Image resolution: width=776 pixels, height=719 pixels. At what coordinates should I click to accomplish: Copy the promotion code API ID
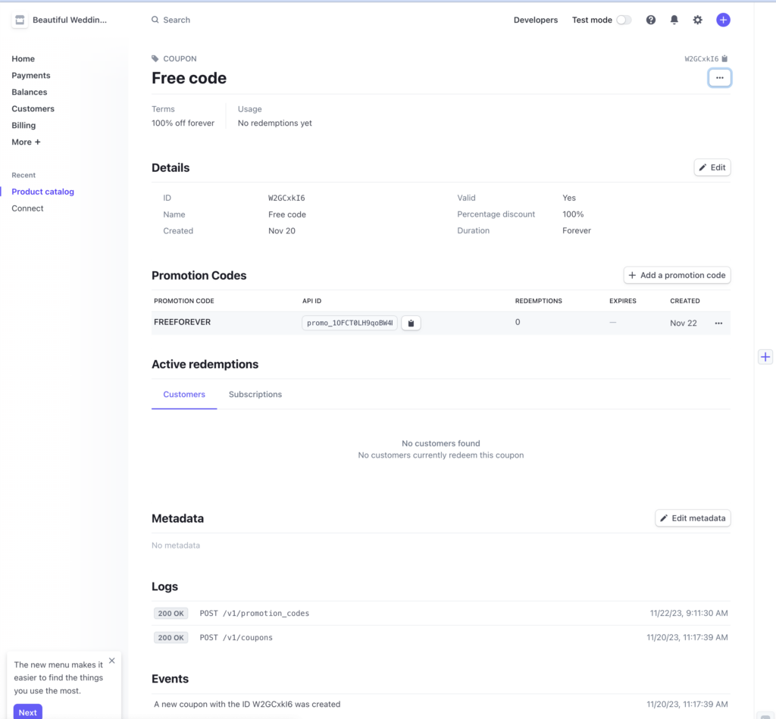tap(411, 324)
